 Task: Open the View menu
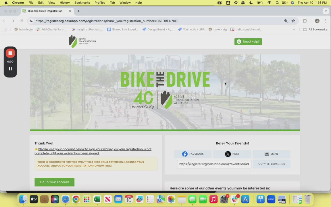[x=51, y=3]
